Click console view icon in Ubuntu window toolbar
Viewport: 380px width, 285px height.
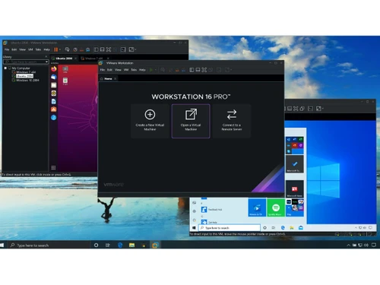pos(123,49)
